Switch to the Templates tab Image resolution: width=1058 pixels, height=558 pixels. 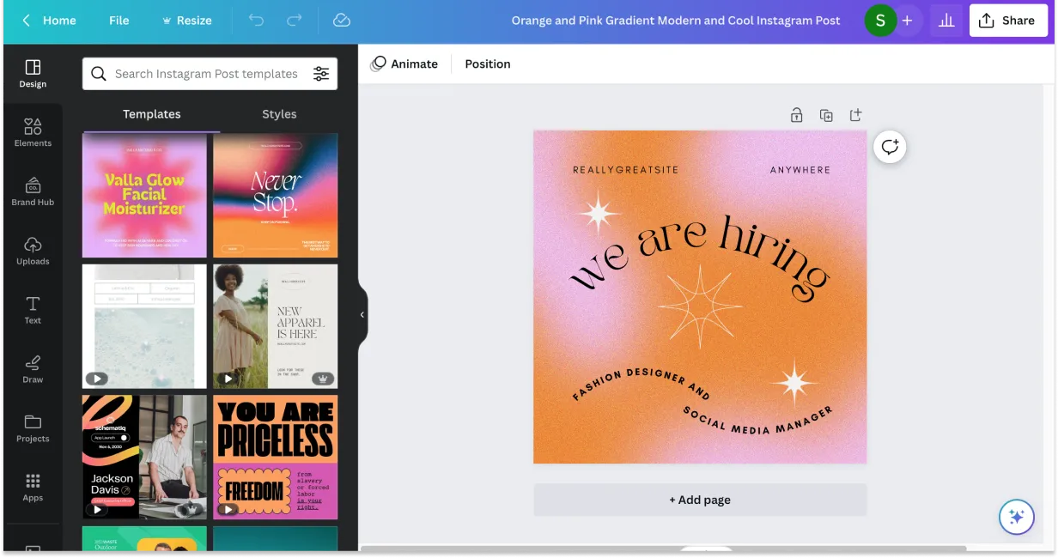point(151,114)
